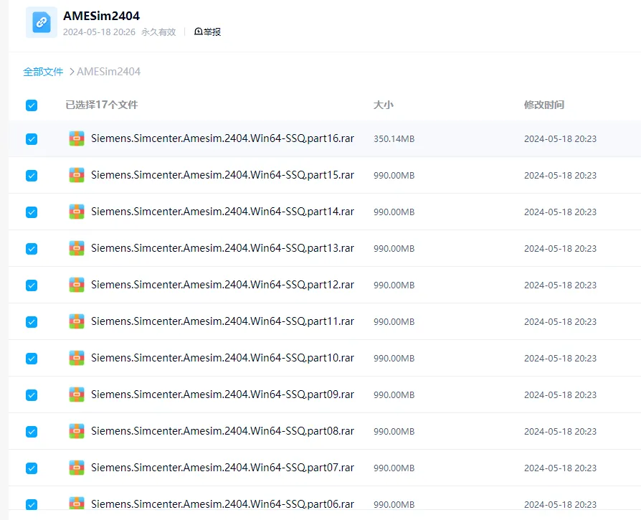Go back to 全部文件 breadcrumb
Viewport: 641px width, 520px height.
pos(43,72)
